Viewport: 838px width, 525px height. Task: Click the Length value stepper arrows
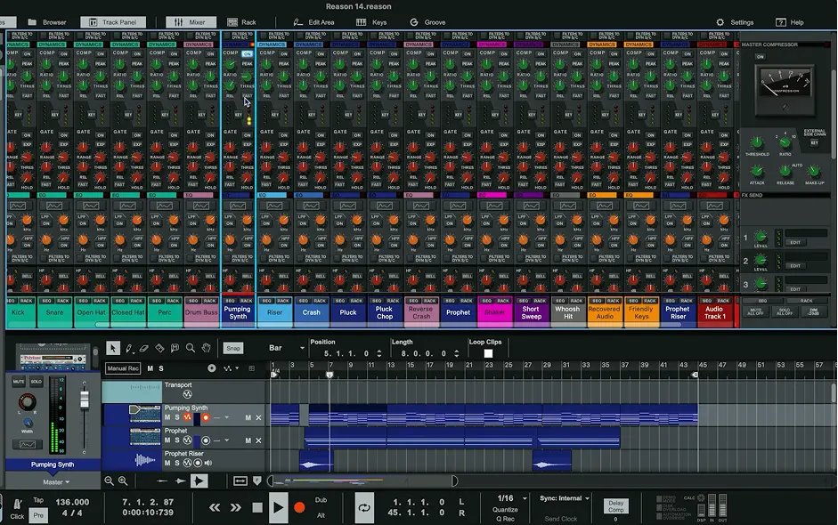tap(456, 353)
